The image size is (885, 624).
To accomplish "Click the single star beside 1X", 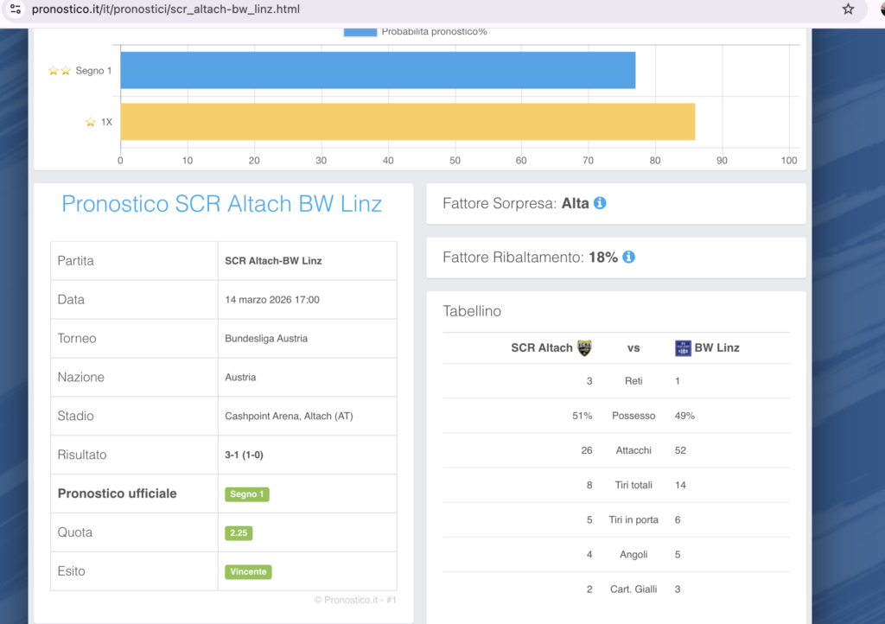I will 90,122.
